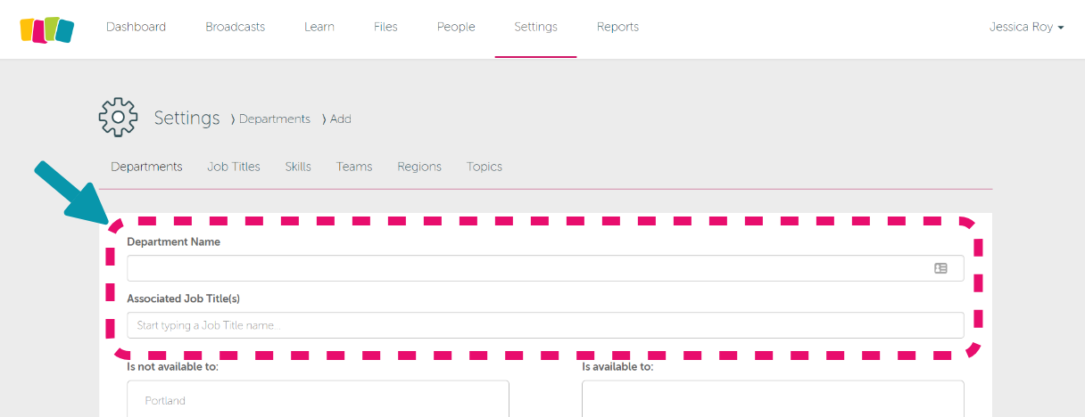Click the colorful app logo

click(x=47, y=29)
